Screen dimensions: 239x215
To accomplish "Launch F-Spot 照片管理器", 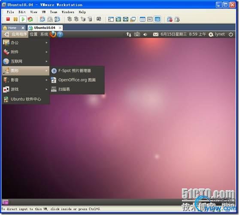I will click(x=77, y=71).
